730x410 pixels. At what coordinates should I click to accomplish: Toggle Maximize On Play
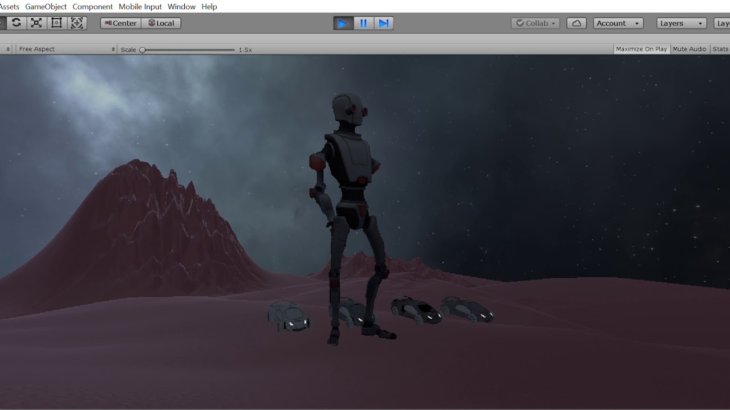click(641, 49)
